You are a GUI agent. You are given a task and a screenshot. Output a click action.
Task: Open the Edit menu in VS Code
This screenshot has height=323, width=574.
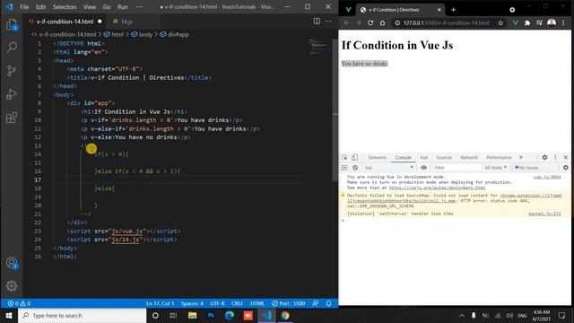[x=41, y=7]
